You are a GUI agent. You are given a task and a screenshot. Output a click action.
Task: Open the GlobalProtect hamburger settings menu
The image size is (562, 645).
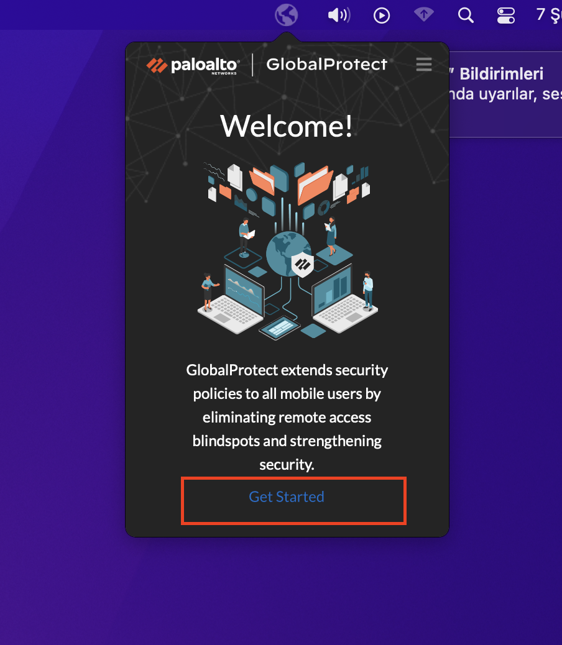coord(424,65)
